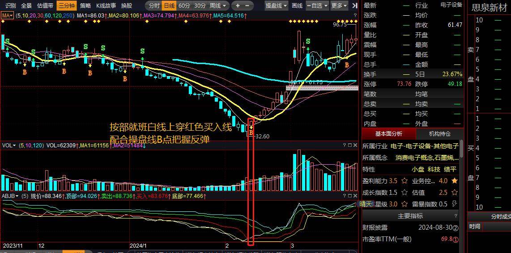The height and width of the screenshot is (253, 511).
Task: Switch to the 30分 timeframe
Action: 200,5
